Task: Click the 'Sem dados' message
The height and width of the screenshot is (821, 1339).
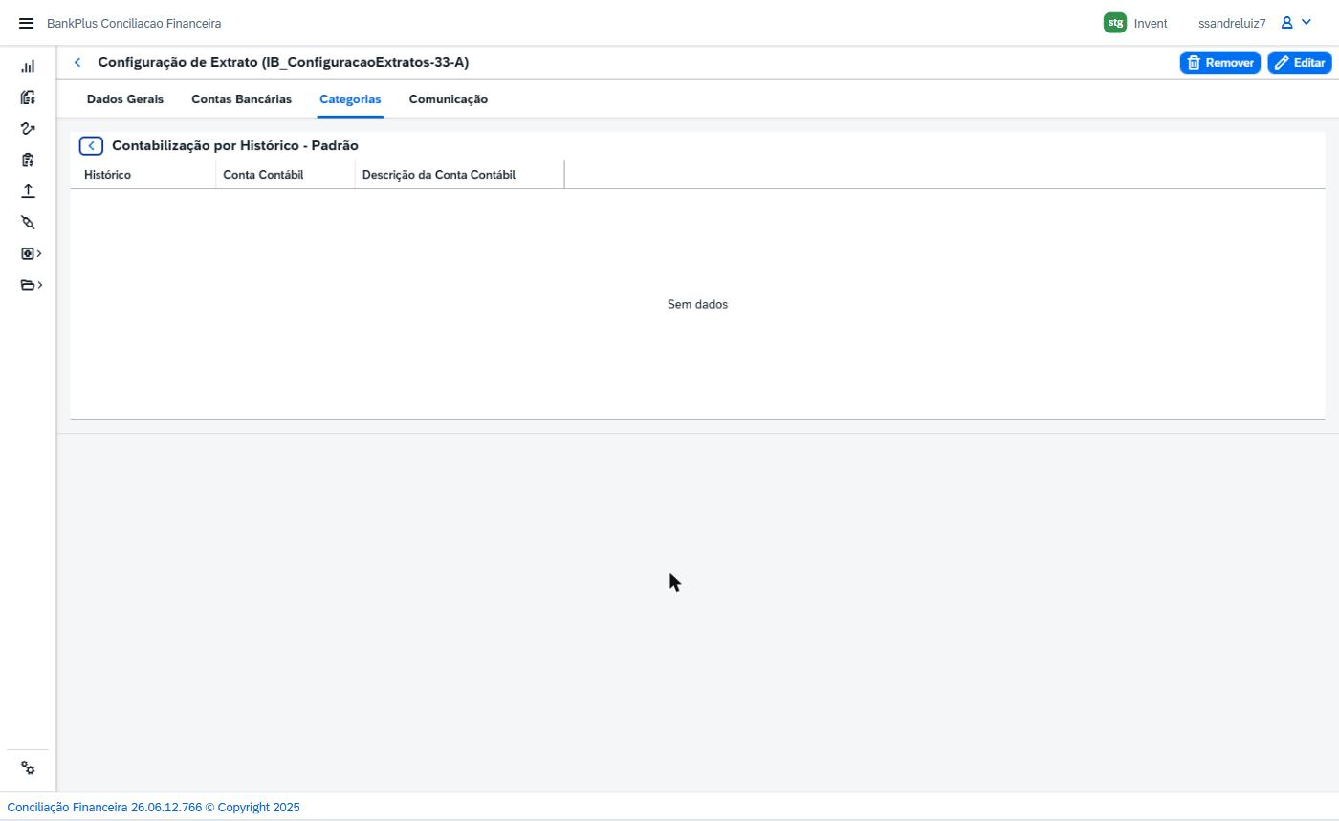Action: [x=697, y=304]
